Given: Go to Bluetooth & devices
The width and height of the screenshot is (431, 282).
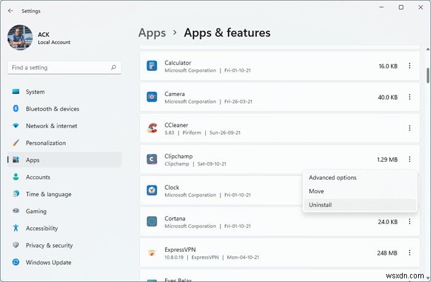Looking at the screenshot, I should [x=64, y=109].
